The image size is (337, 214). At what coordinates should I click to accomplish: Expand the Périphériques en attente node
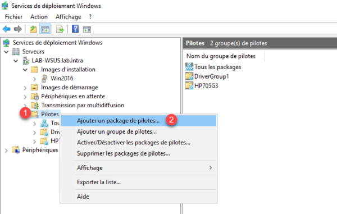pyautogui.click(x=25, y=97)
